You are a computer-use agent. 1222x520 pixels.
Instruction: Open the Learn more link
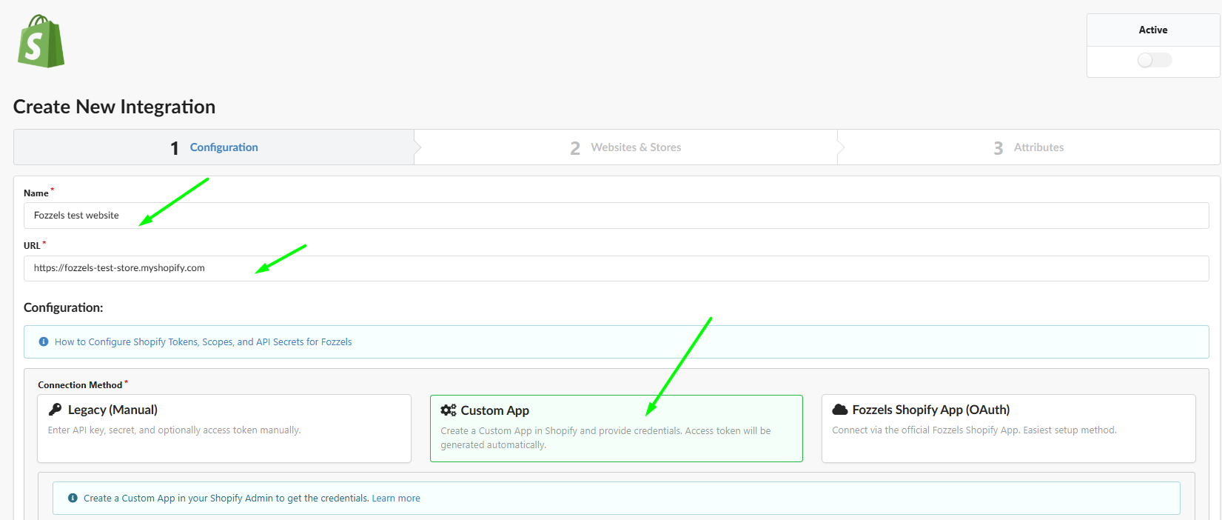pos(396,499)
